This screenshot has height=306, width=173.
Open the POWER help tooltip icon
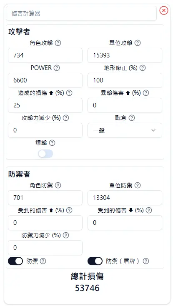pyautogui.click(x=57, y=68)
